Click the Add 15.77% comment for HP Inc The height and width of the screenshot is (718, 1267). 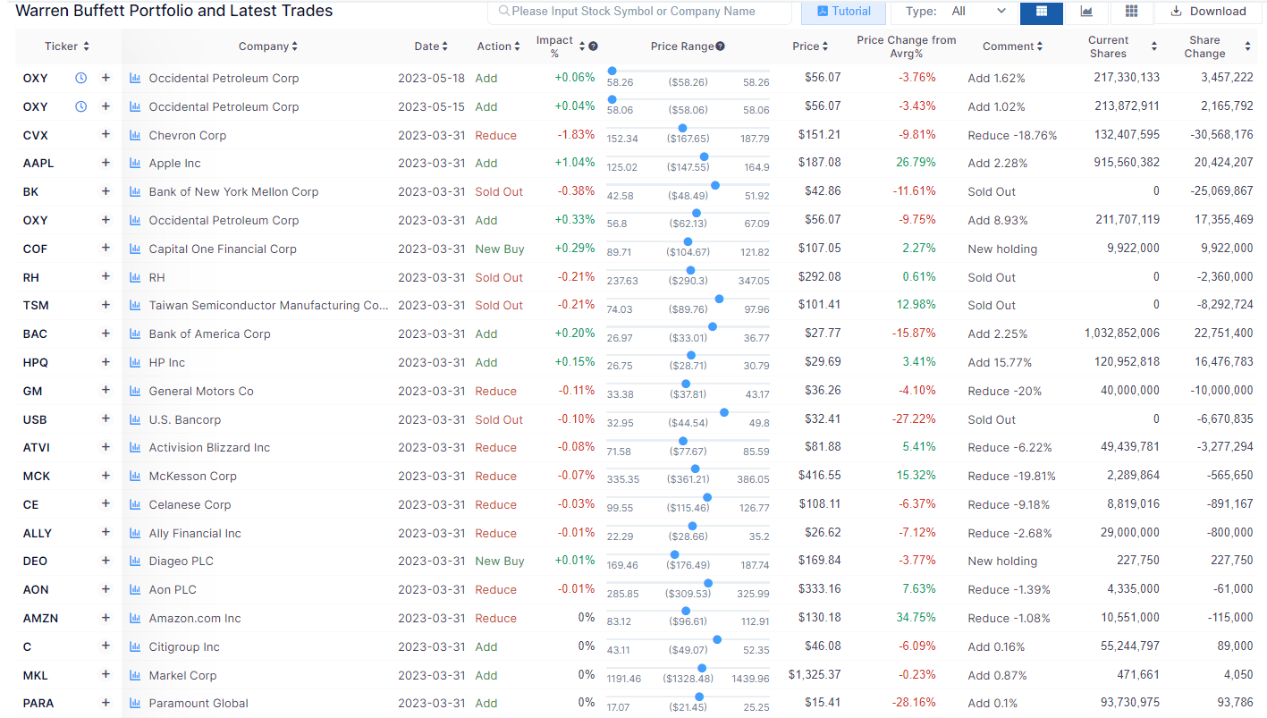pos(1000,362)
